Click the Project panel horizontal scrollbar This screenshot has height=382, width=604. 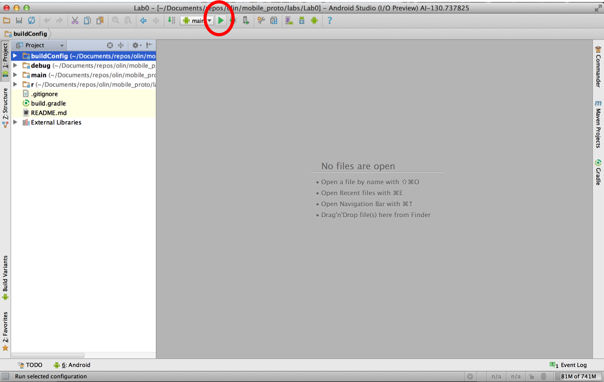click(48, 355)
